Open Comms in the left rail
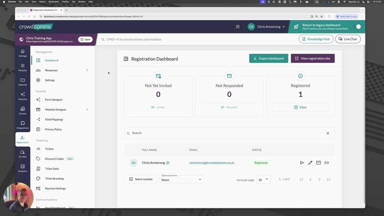The width and height of the screenshot is (384, 216). click(22, 111)
